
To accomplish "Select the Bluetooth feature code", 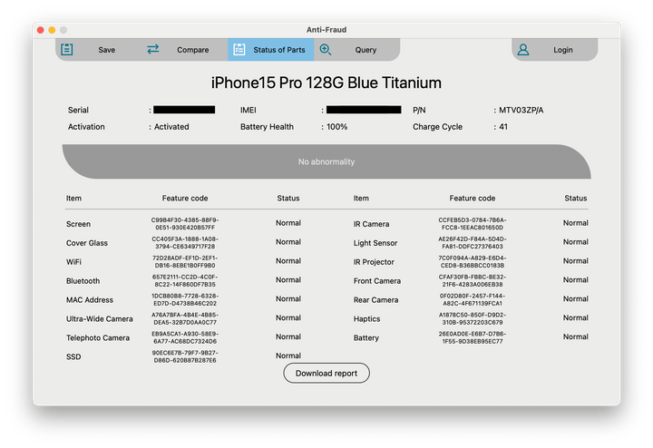I will click(185, 280).
